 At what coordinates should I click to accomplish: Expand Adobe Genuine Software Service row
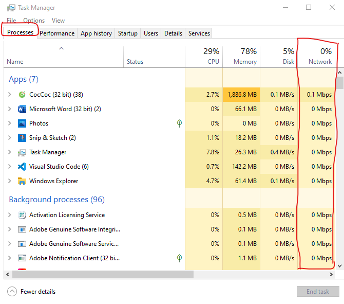tap(9, 243)
